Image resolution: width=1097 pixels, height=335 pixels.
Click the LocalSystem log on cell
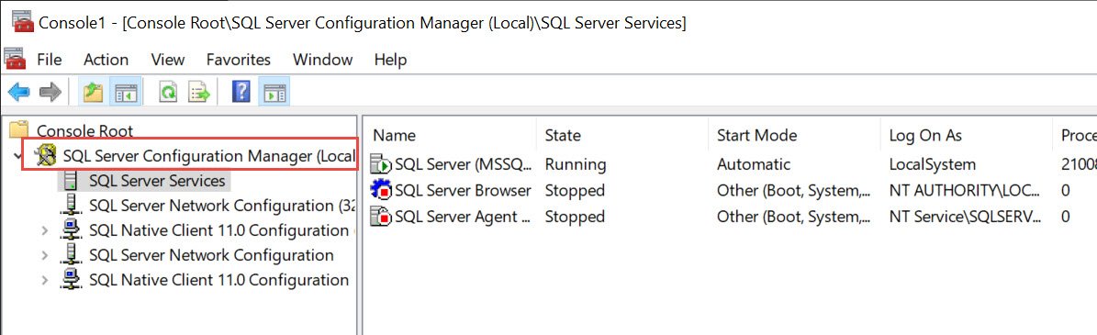point(933,165)
